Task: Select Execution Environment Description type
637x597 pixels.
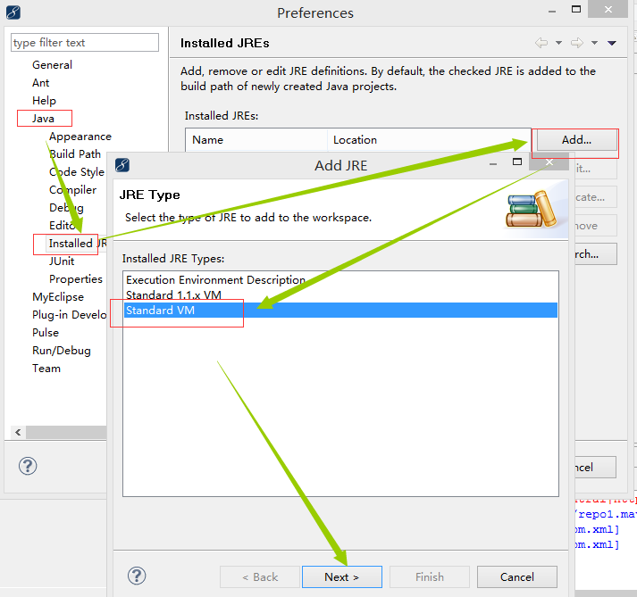Action: point(340,280)
